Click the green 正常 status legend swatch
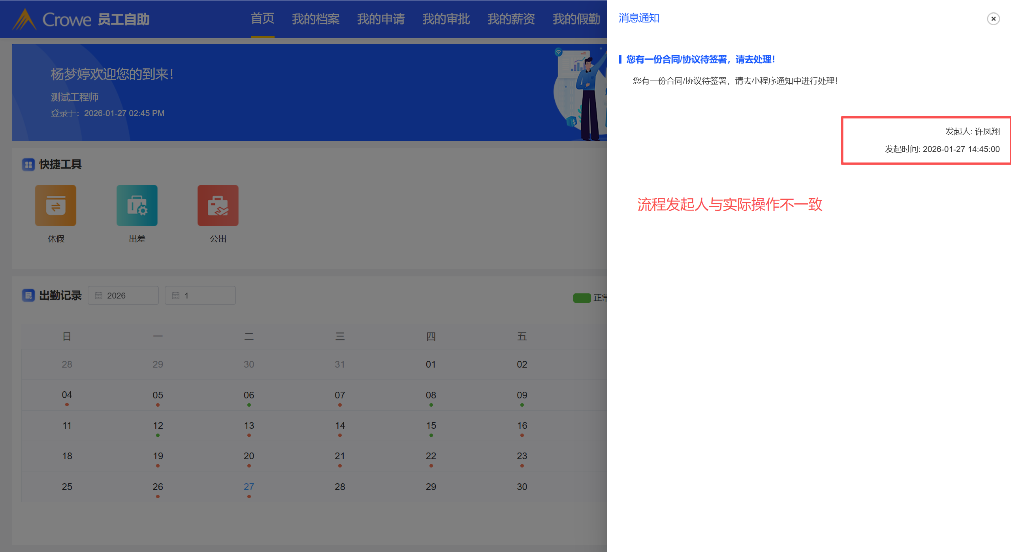This screenshot has width=1011, height=552. (582, 298)
